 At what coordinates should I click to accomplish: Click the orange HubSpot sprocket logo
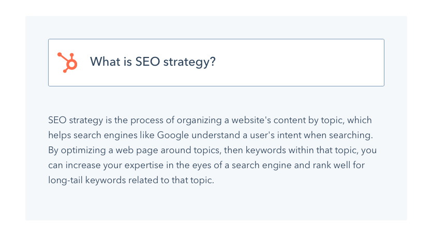67,63
